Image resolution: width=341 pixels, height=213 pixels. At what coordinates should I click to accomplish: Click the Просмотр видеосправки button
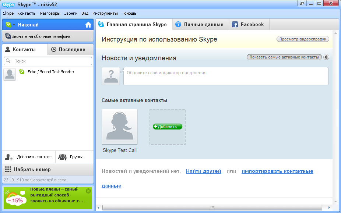302,39
